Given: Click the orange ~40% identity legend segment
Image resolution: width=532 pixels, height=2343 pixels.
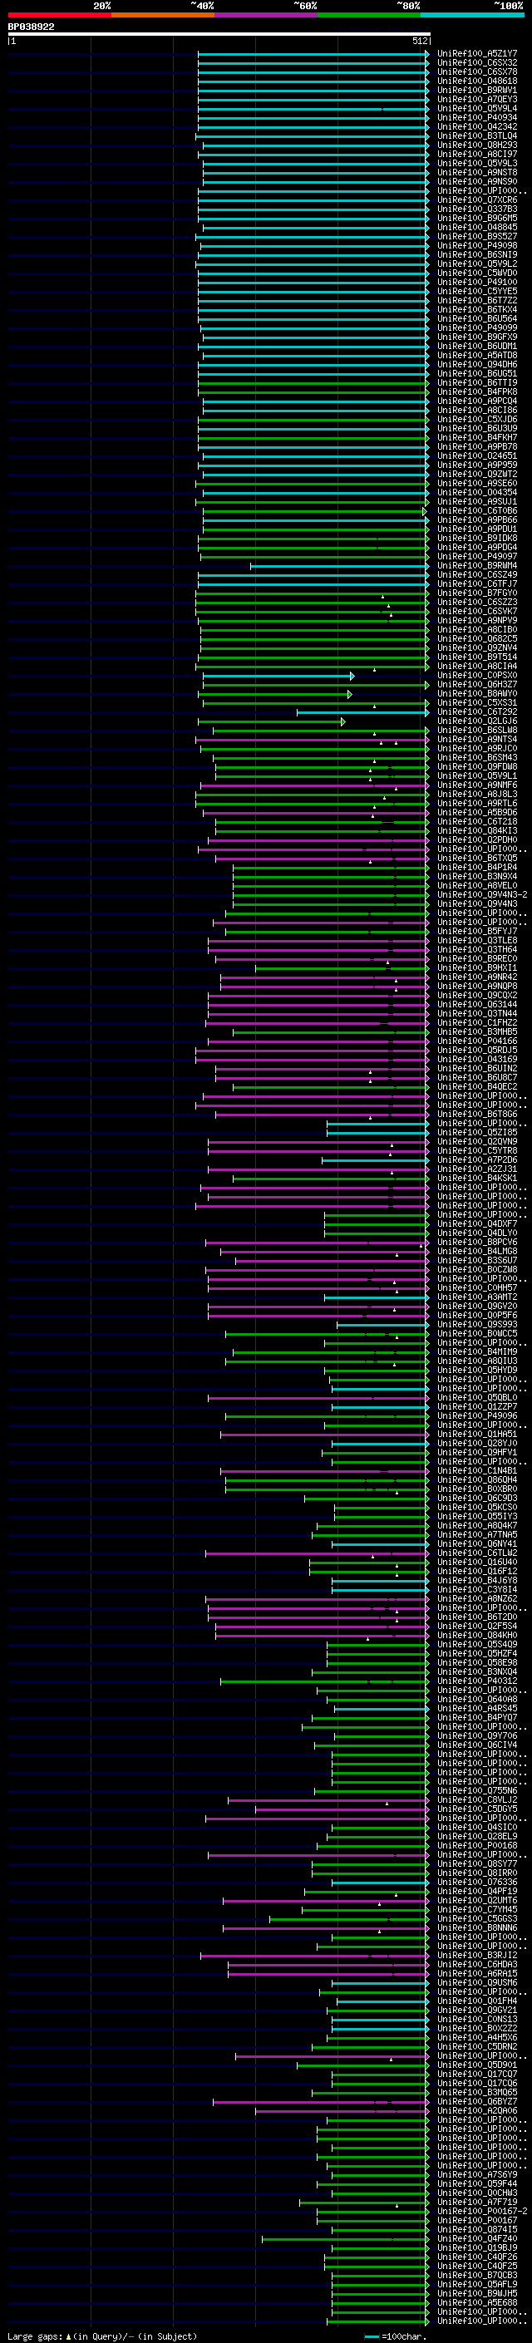Looking at the screenshot, I should click(x=163, y=15).
